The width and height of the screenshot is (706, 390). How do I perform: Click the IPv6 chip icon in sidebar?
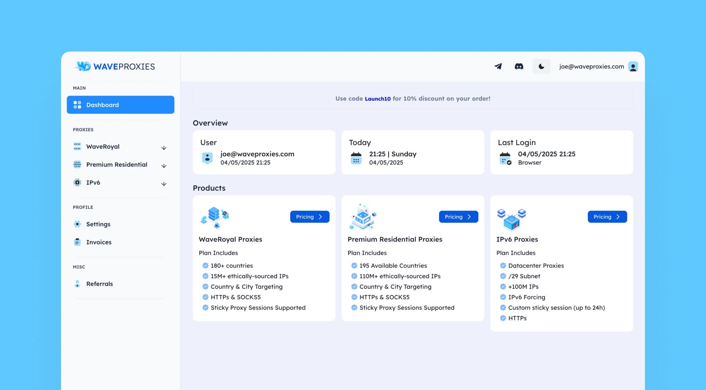[77, 182]
